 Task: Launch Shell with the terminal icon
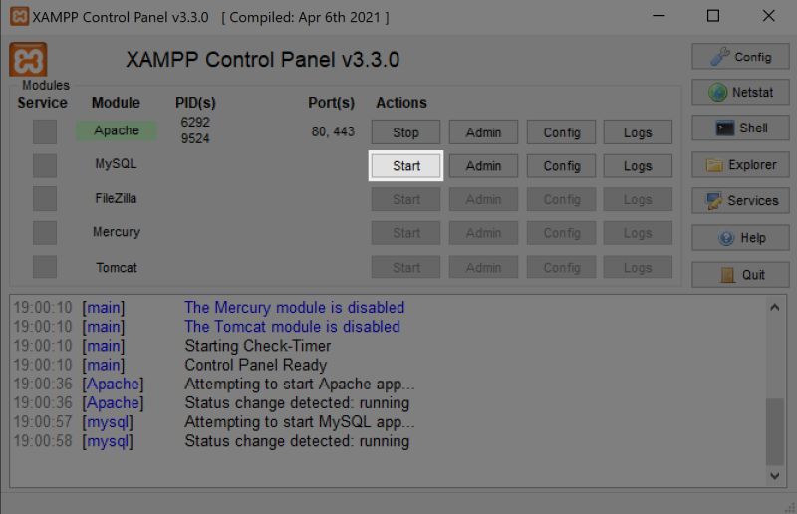point(740,128)
